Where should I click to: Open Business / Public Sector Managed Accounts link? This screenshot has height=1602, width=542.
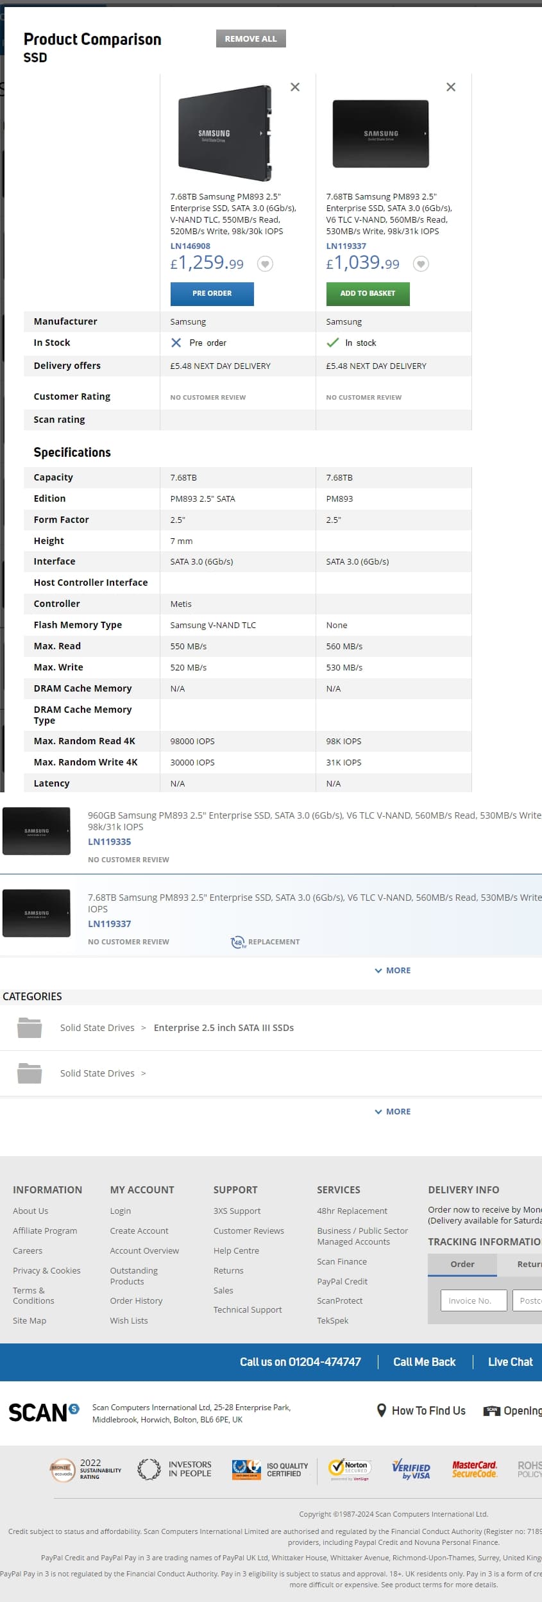coord(362,1236)
